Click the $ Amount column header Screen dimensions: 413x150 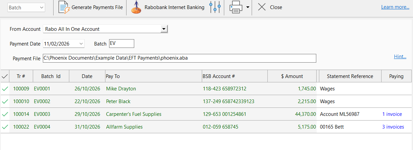point(292,76)
